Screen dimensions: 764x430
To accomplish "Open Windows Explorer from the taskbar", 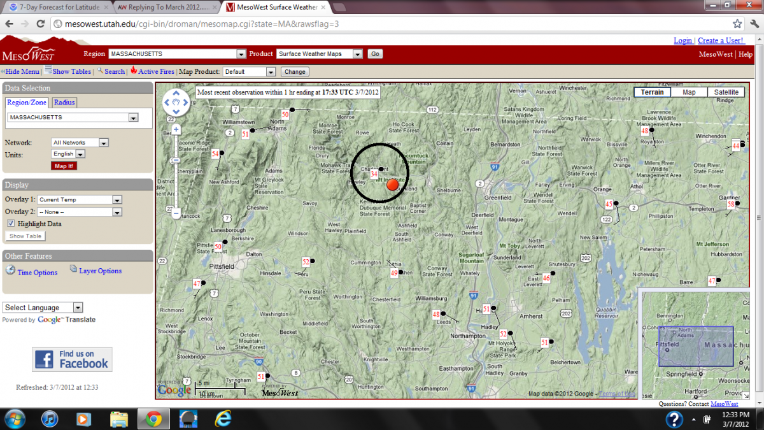I will (118, 419).
